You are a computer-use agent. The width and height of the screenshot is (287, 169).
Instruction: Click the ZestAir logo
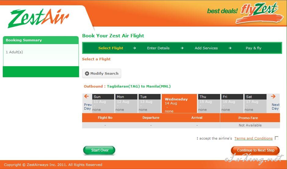point(38,18)
